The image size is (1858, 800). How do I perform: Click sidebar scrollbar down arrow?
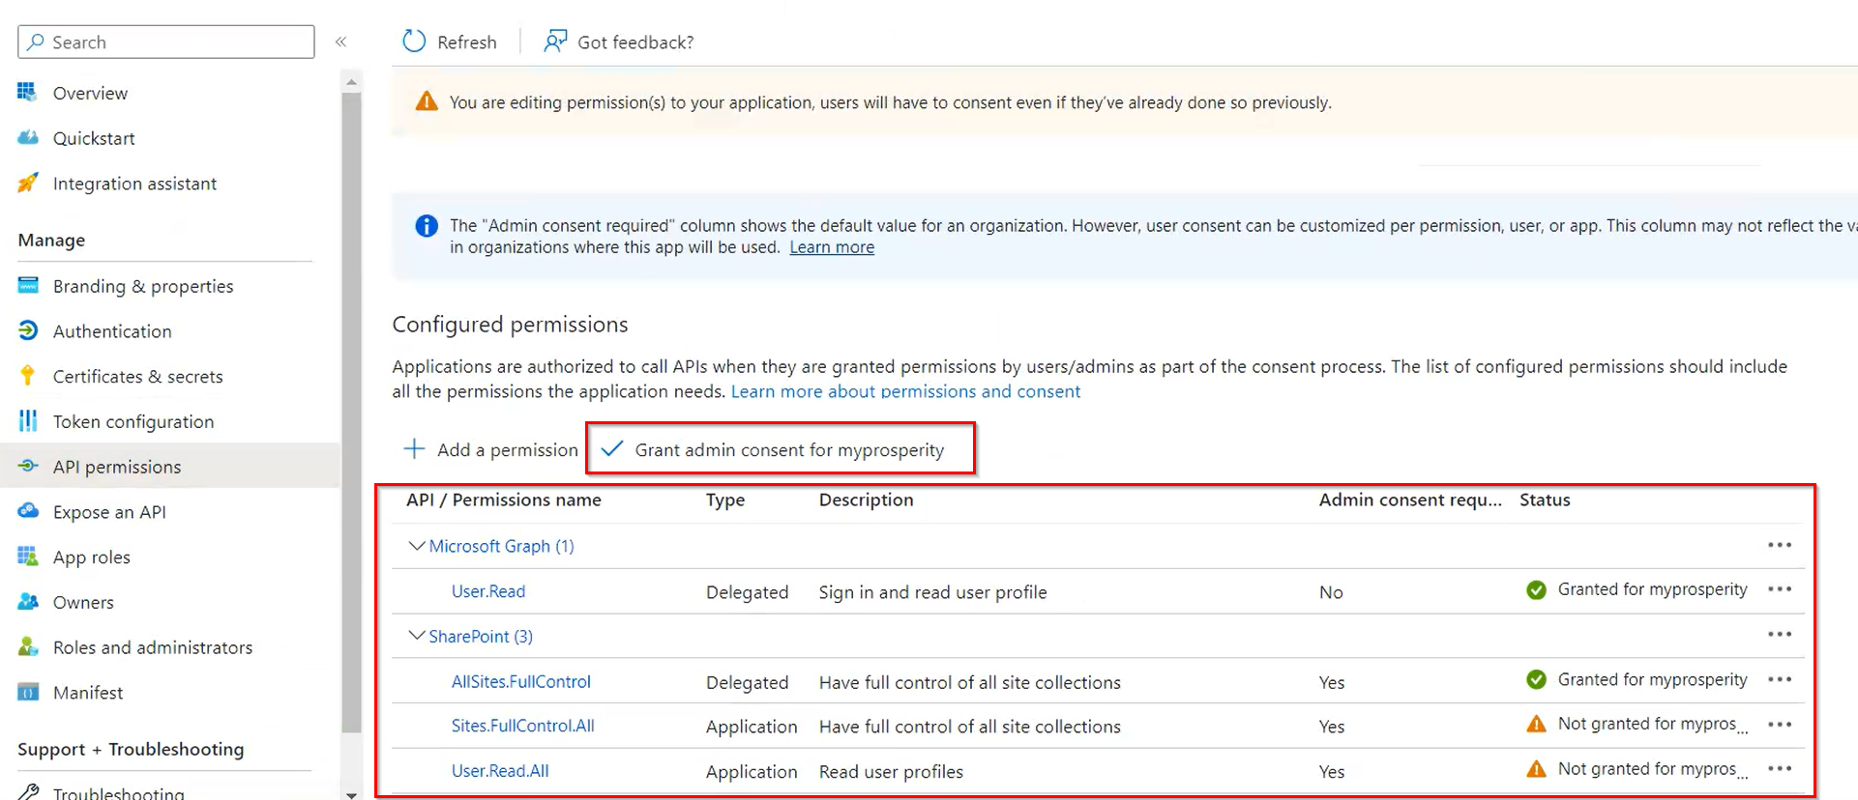click(351, 794)
